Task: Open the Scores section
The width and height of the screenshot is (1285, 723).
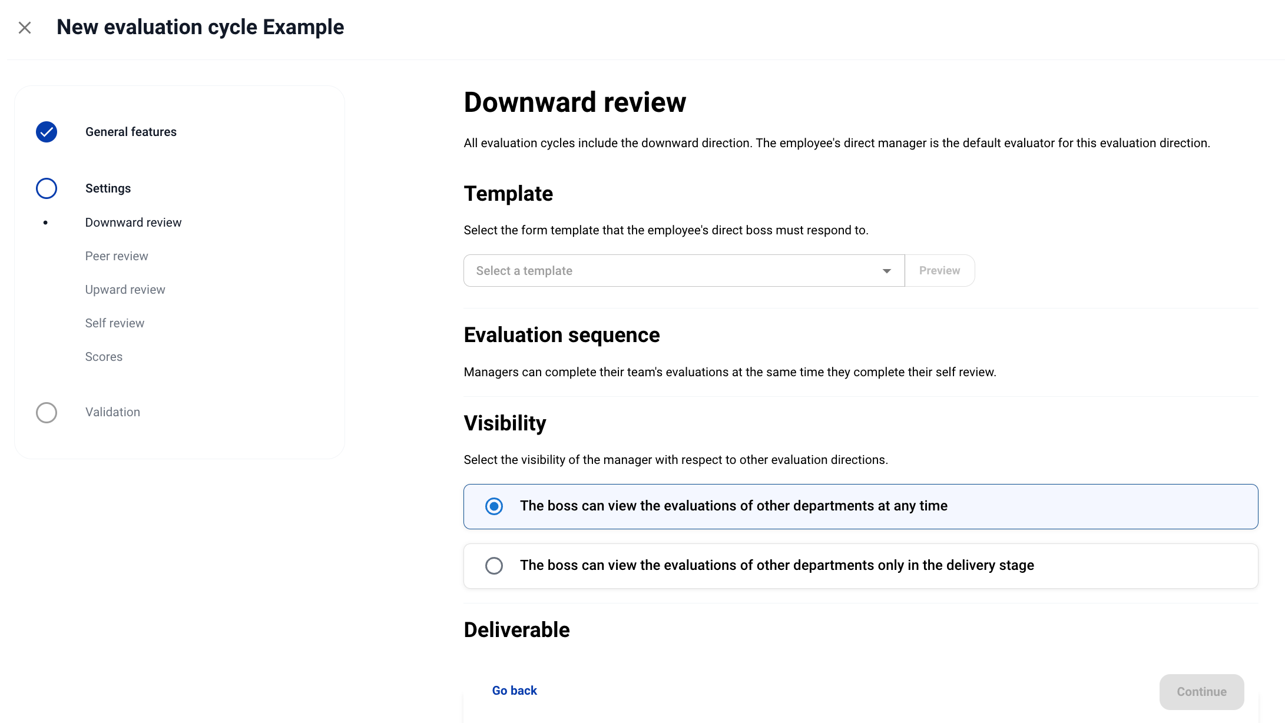Action: (104, 357)
